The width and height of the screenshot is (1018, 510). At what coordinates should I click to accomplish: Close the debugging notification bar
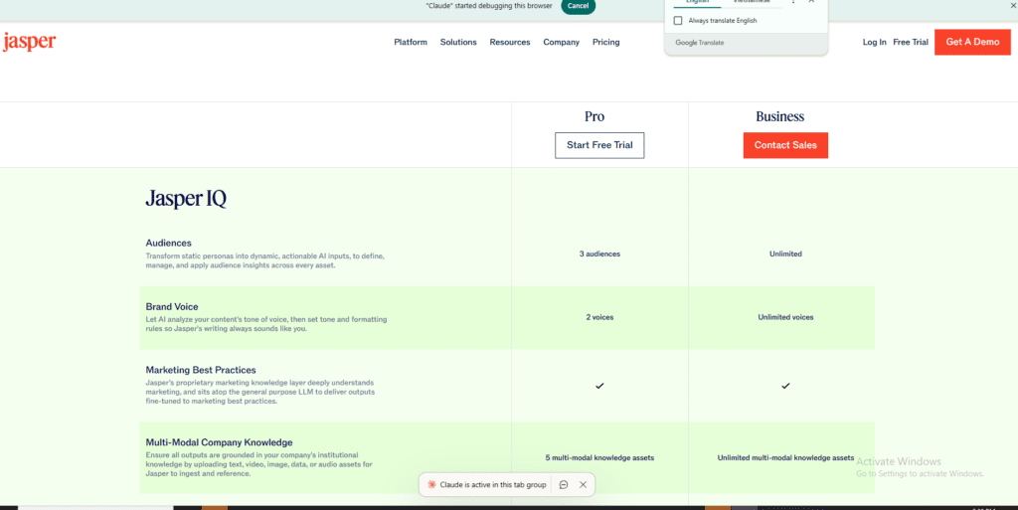click(x=1013, y=5)
